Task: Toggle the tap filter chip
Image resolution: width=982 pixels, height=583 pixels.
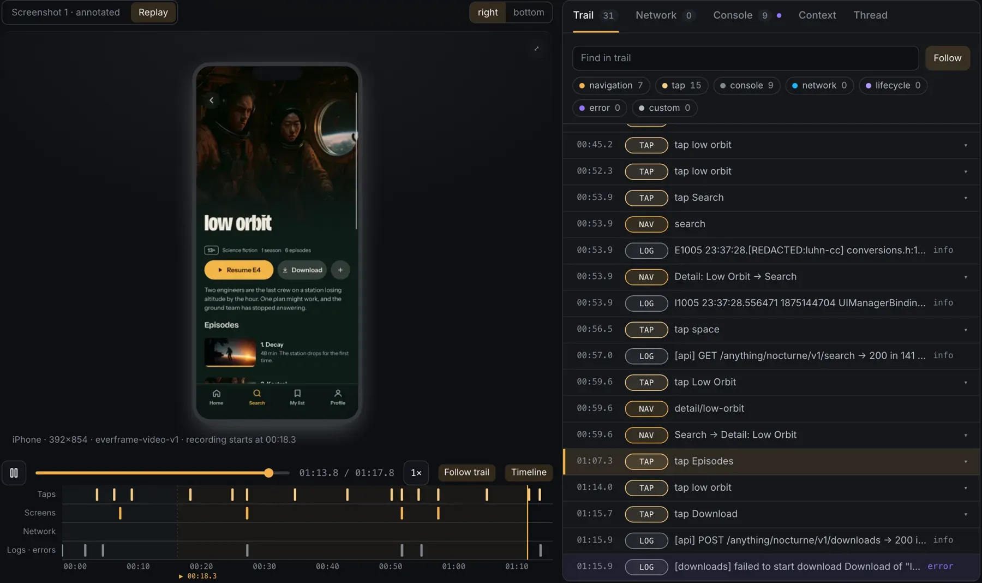Action: (681, 85)
